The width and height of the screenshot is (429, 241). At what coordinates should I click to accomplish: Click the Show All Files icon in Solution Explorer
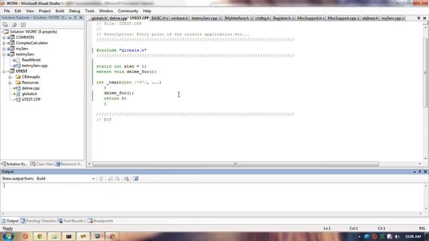pos(14,25)
